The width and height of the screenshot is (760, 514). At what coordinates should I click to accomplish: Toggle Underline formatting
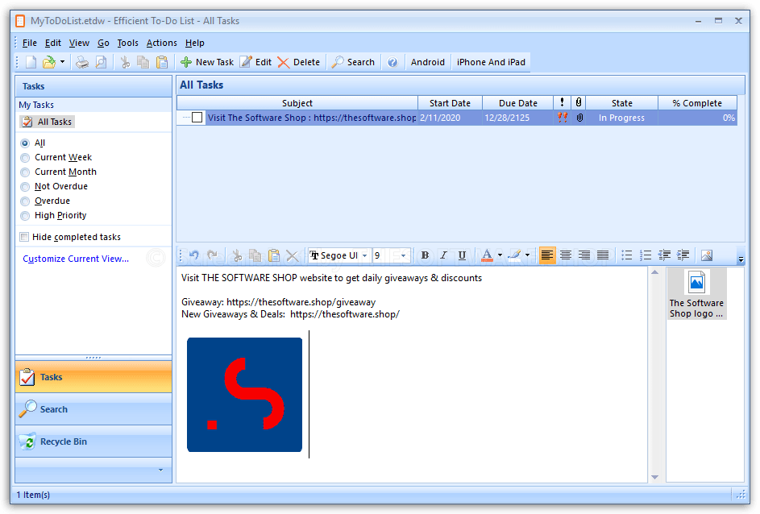[462, 255]
